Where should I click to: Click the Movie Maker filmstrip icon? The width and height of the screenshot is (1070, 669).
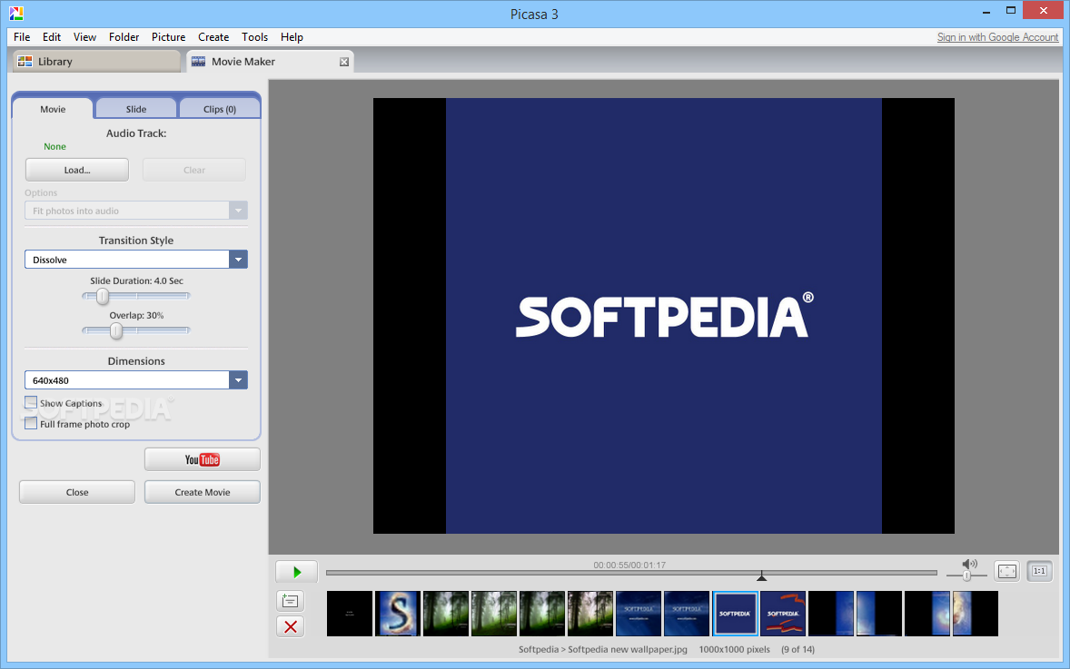click(199, 62)
